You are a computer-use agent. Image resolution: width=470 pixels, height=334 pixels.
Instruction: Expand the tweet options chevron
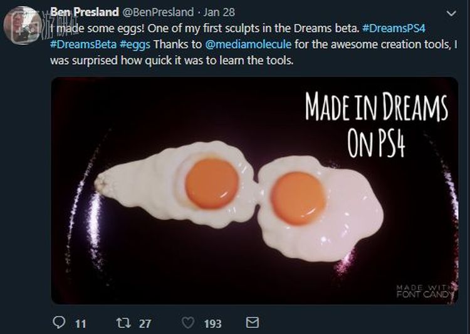coord(451,12)
